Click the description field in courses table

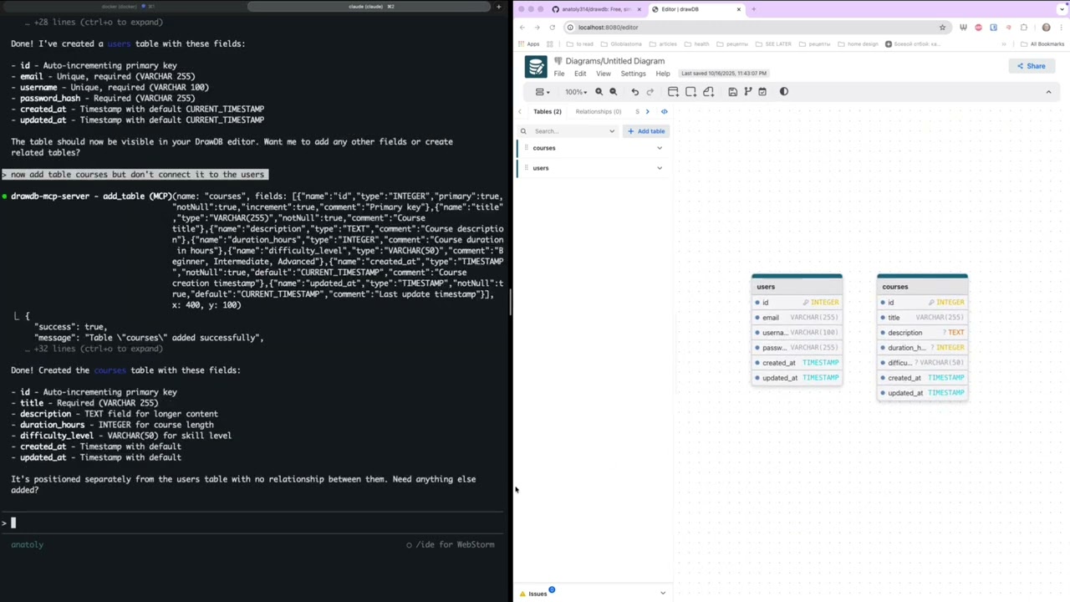pos(922,333)
